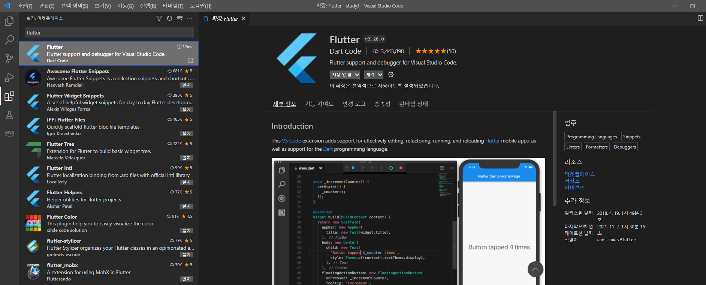Follow the VS Code link in Introduction
This screenshot has height=285, width=706.
(x=292, y=141)
